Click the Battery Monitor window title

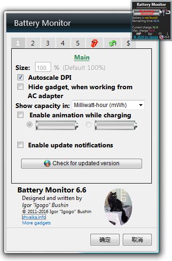click(x=42, y=23)
